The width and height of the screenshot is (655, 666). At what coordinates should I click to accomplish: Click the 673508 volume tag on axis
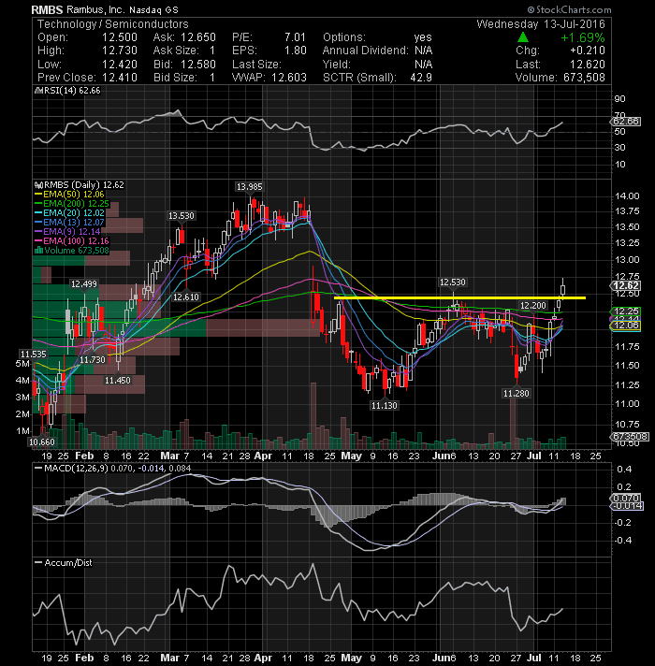click(630, 437)
